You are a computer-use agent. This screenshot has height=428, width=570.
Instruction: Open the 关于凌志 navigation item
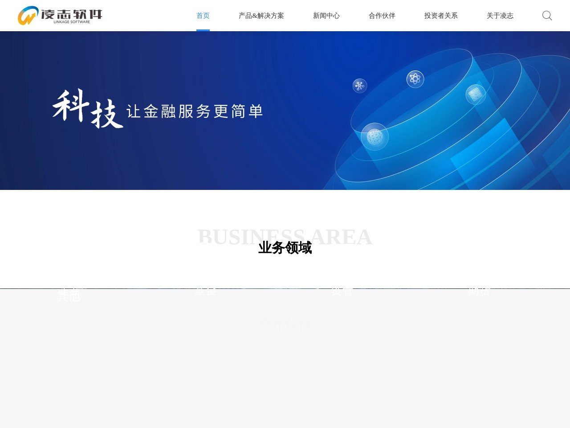pos(500,16)
